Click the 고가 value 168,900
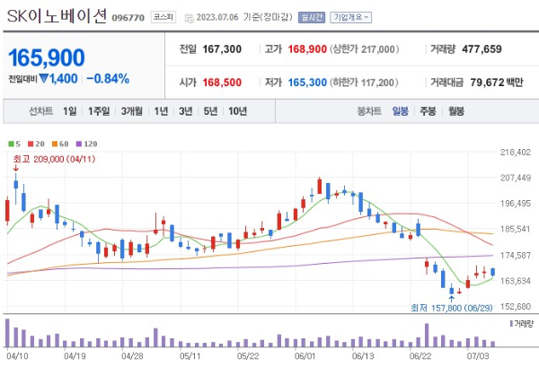 pos(307,49)
